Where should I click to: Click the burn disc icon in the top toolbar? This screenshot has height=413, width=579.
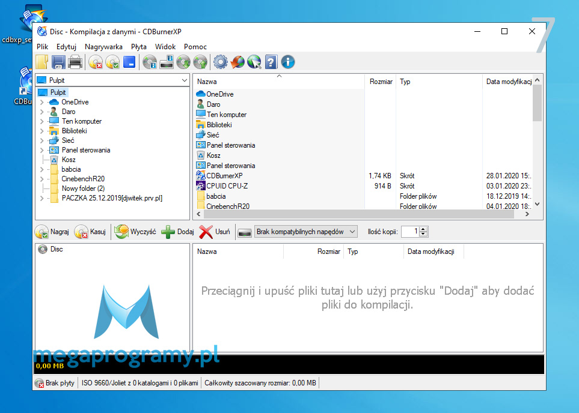click(x=112, y=62)
